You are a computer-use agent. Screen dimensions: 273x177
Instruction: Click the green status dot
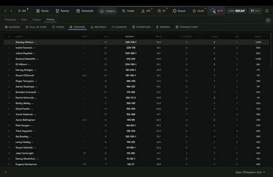(5, 172)
